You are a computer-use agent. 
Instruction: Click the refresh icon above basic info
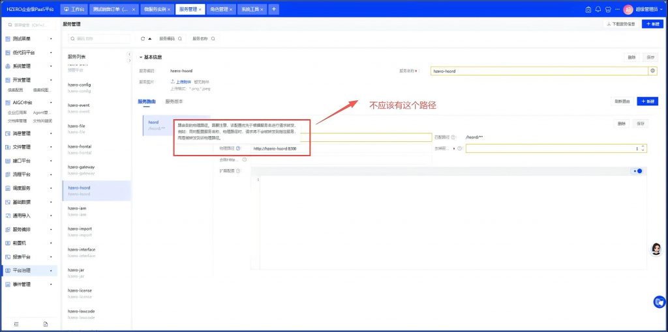[x=143, y=38]
